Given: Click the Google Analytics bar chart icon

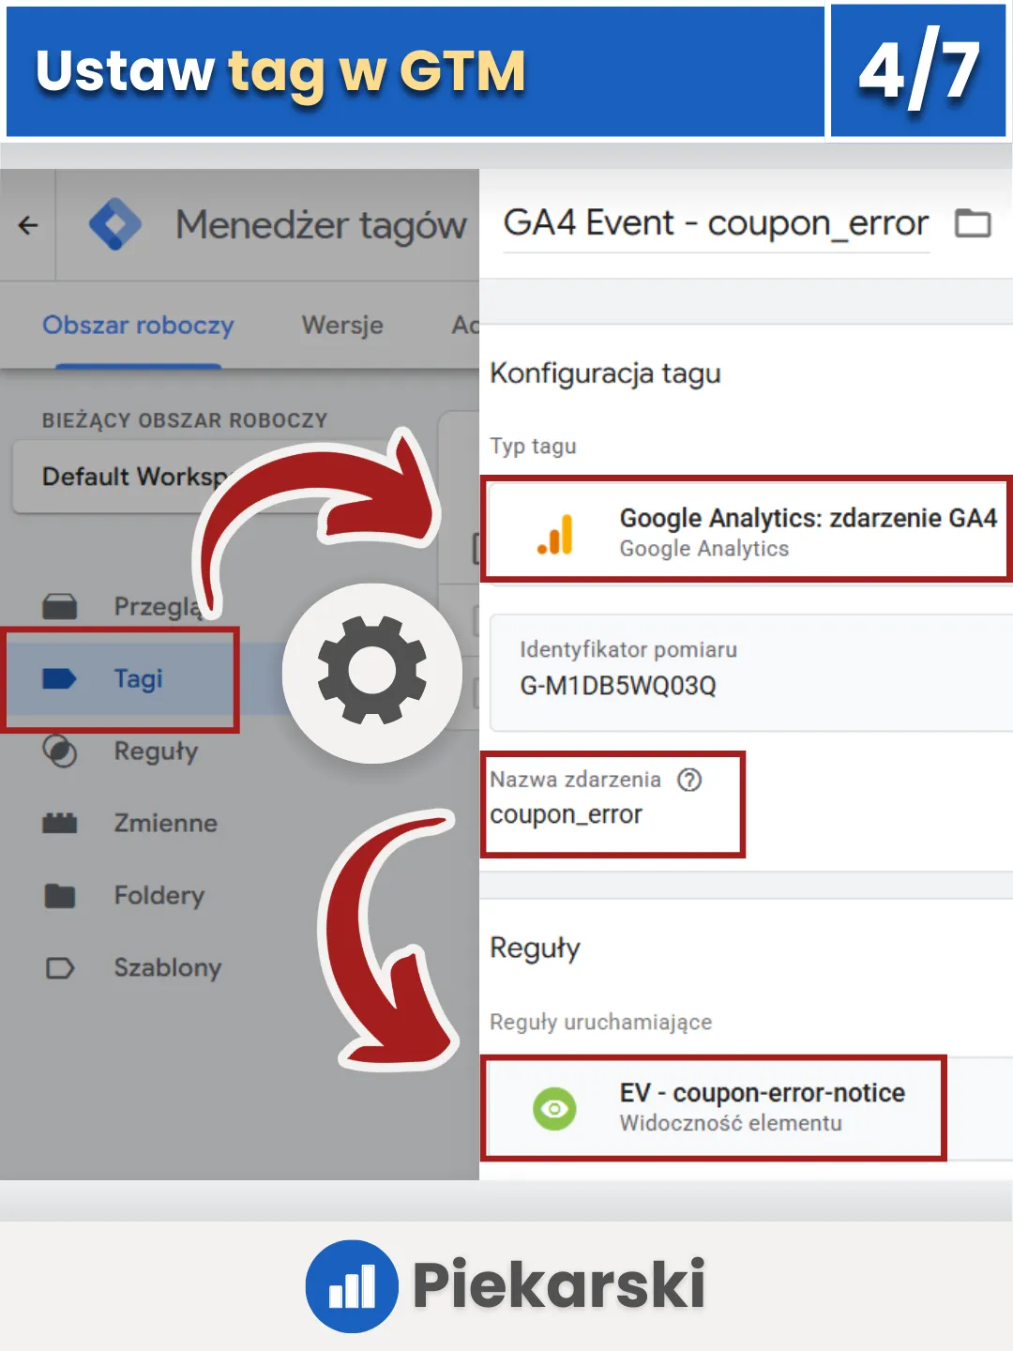Looking at the screenshot, I should click(x=555, y=534).
